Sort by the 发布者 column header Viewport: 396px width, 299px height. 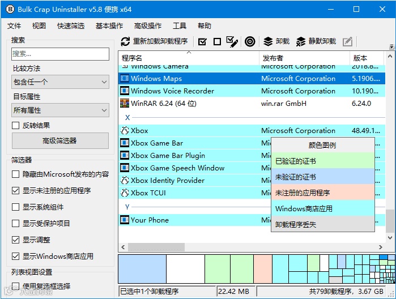[304, 58]
